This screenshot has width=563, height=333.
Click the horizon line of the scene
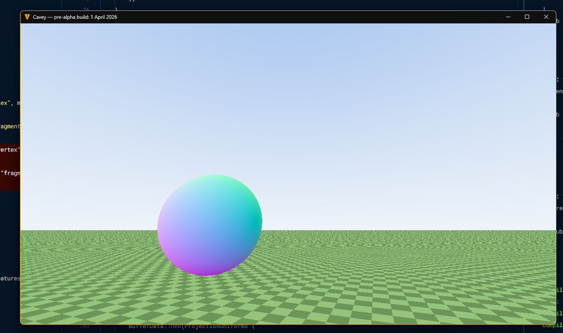coord(376,230)
